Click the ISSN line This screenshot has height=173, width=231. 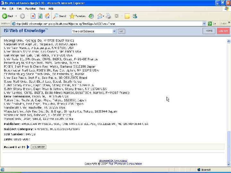pos(17,139)
